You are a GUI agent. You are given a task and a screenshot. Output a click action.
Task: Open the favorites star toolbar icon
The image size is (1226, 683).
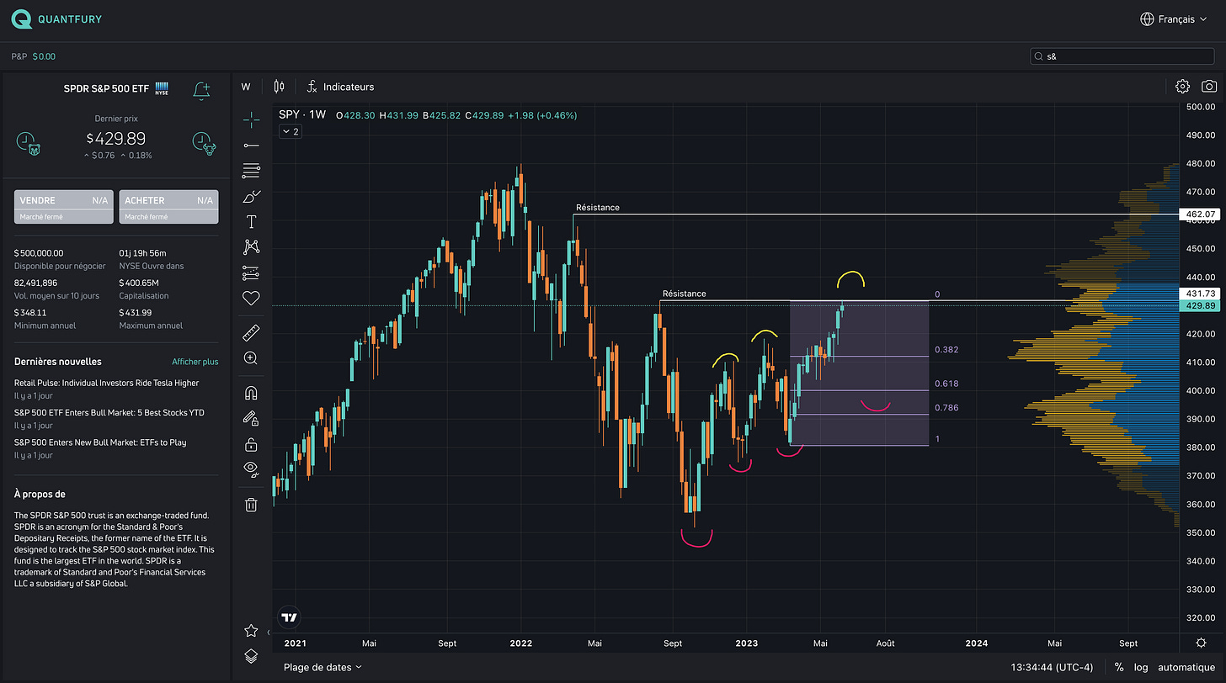[251, 631]
